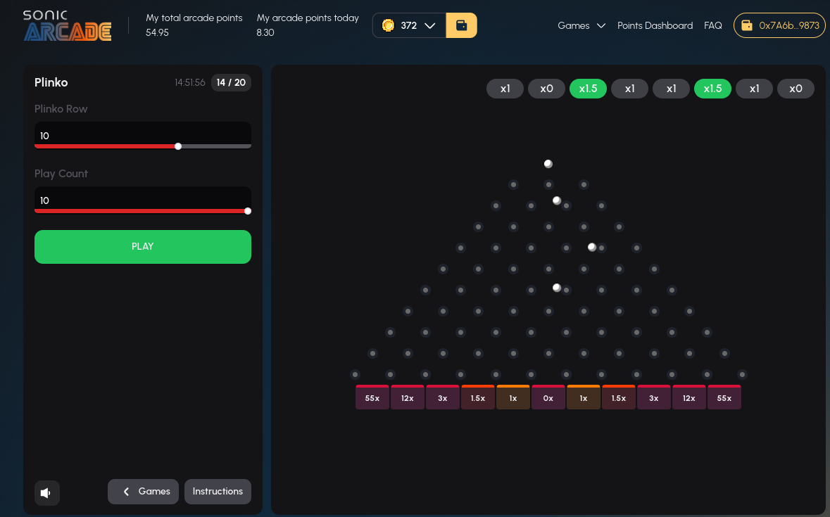Image resolution: width=830 pixels, height=517 pixels.
Task: Start the game with PLAY button
Action: (143, 246)
